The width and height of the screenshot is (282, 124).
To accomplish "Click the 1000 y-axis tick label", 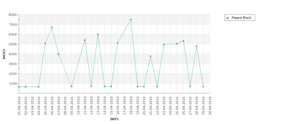I will coord(13,83).
